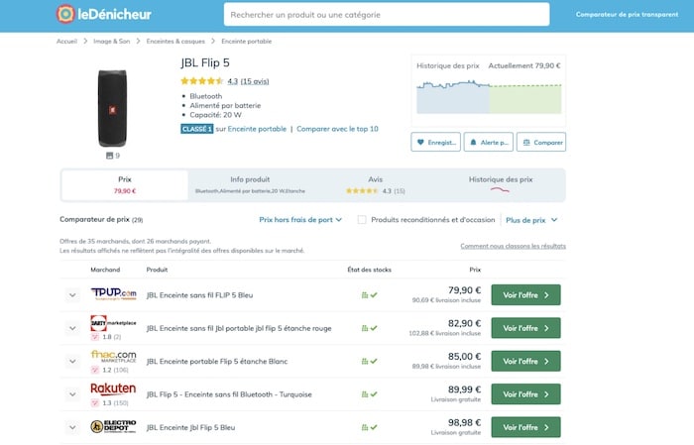Click the Electro Depot merchant logo
The height and width of the screenshot is (445, 694).
[x=112, y=427]
